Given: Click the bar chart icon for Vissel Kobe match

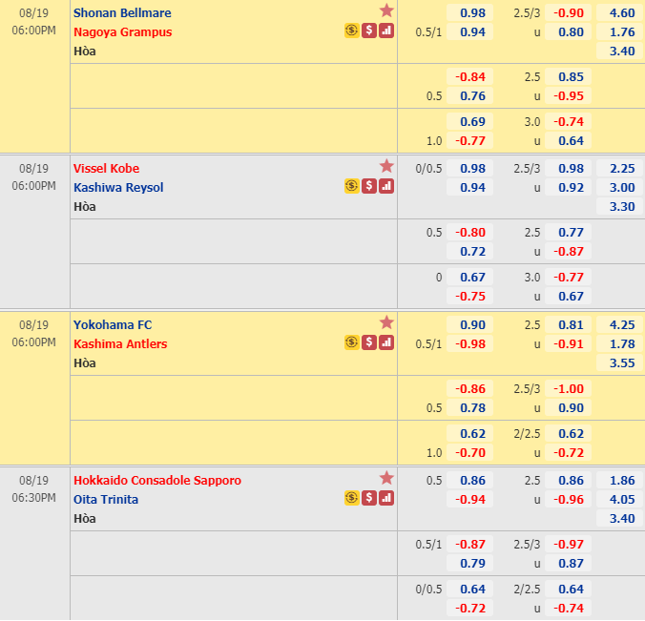Looking at the screenshot, I should point(386,187).
